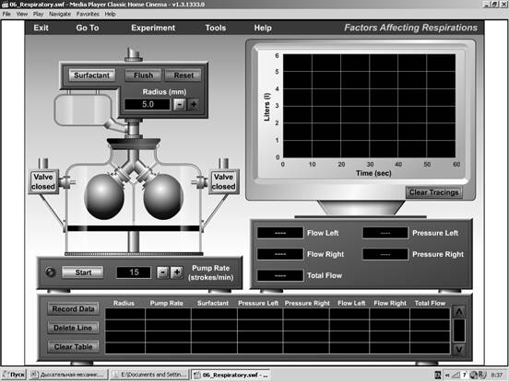This screenshot has width=509, height=382.
Task: Record Data into the table
Action: 74,309
